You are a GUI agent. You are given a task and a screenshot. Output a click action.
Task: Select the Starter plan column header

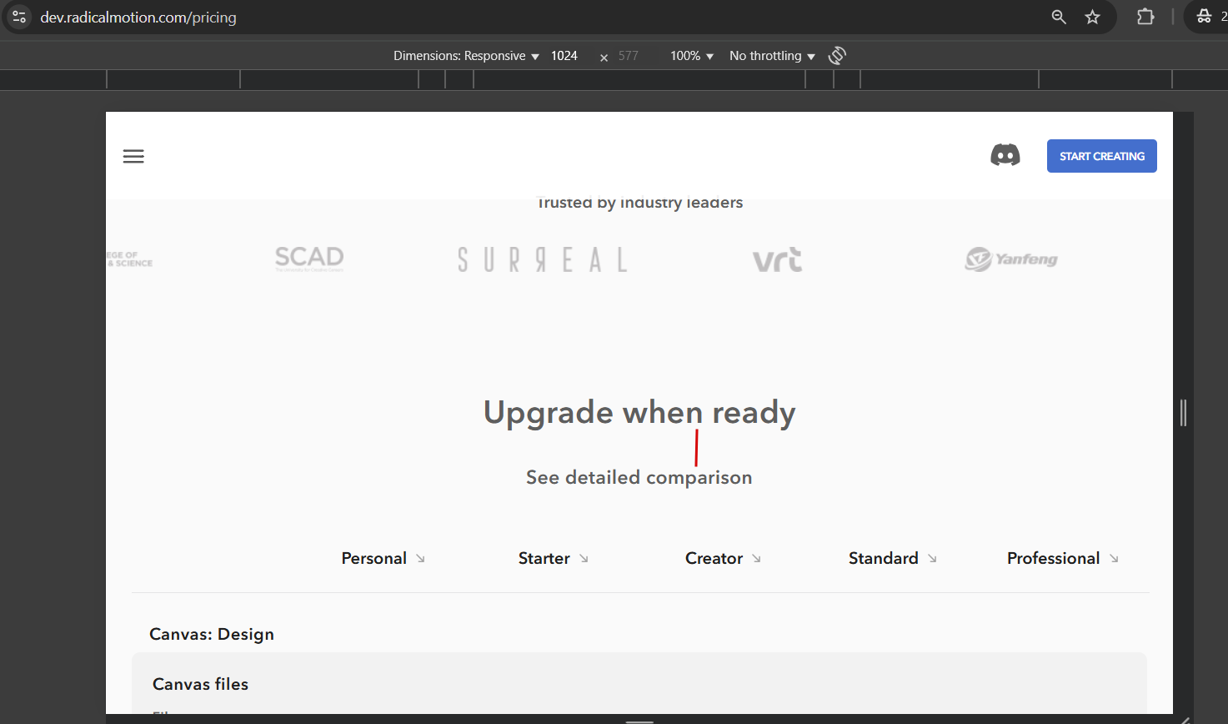coord(544,558)
